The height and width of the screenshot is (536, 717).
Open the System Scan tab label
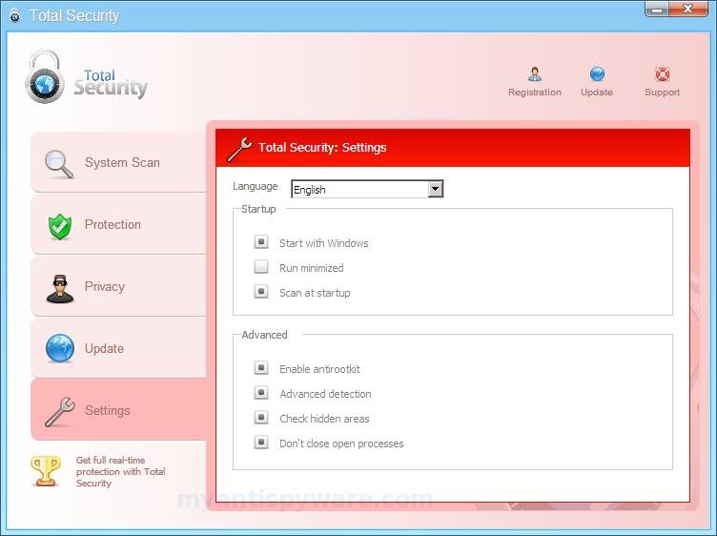122,162
